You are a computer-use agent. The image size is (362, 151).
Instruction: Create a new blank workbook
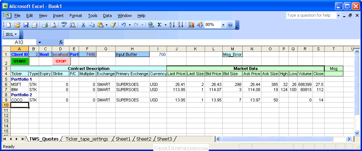(9, 25)
